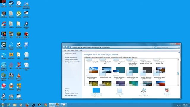Viewport: 190px width, 107px height.
Task: Open the Display link under See also
Action: [67, 91]
